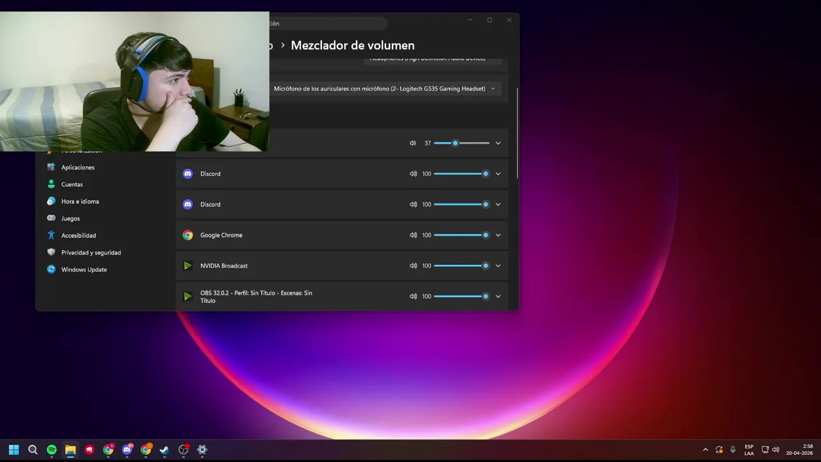Open the network tray icon
This screenshot has width=821, height=462.
(765, 450)
